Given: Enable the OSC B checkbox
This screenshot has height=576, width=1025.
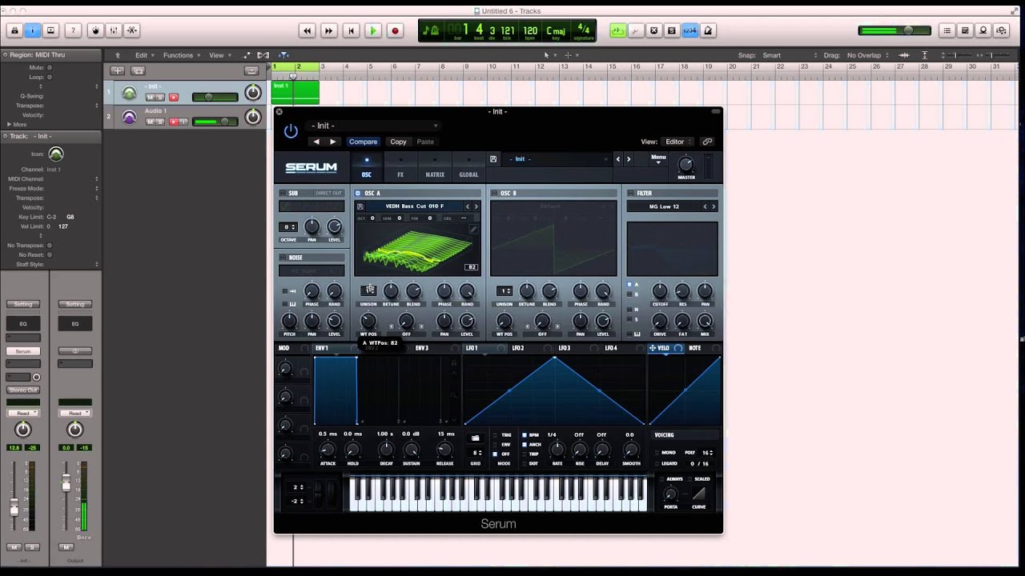Looking at the screenshot, I should tap(494, 194).
